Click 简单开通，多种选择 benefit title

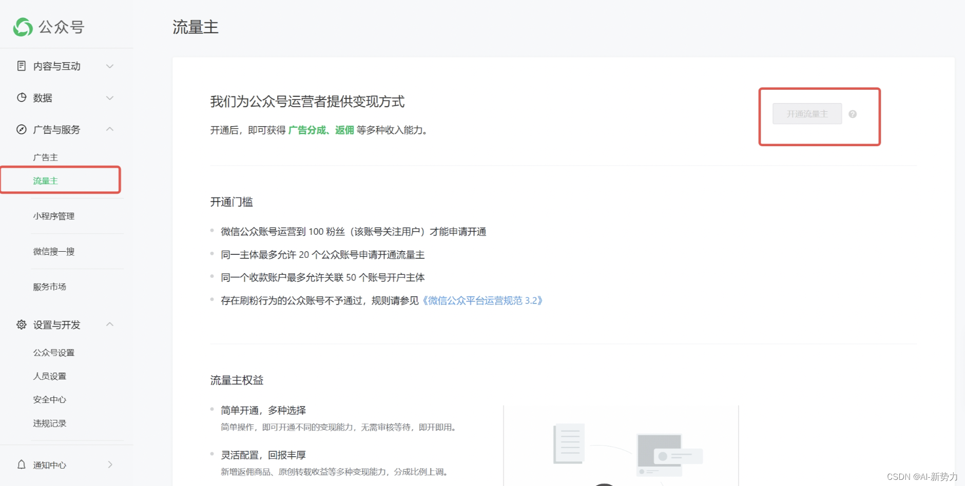263,411
